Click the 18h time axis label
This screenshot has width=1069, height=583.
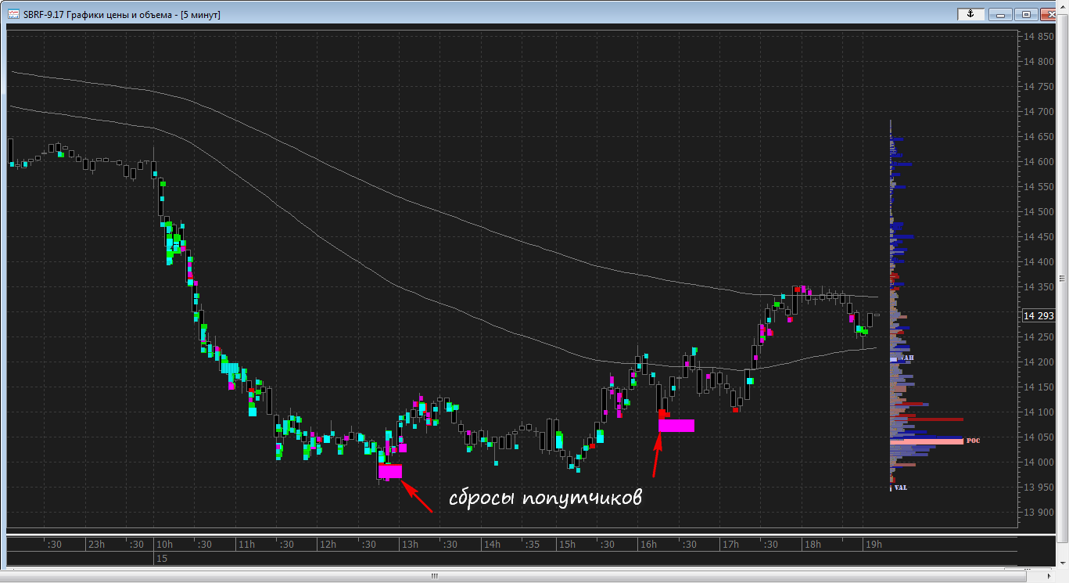pyautogui.click(x=812, y=544)
